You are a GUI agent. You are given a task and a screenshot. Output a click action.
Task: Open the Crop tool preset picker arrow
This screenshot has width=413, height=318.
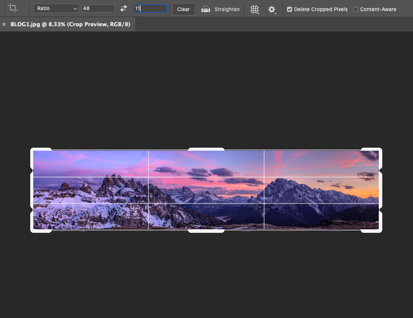pos(24,9)
